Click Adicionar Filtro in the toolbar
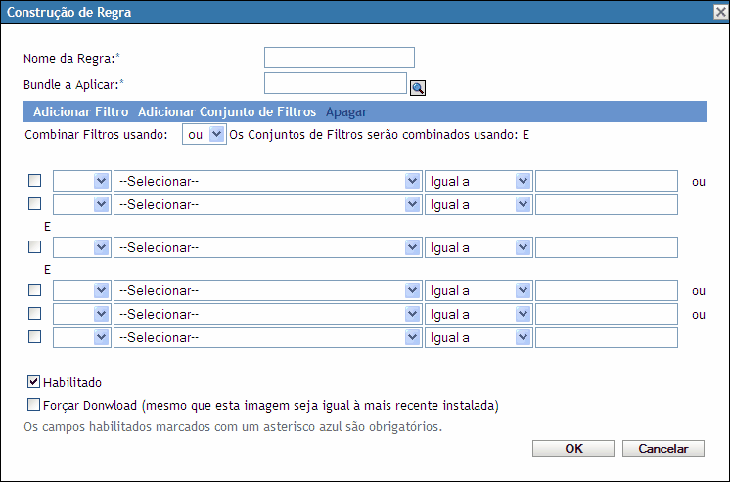Viewport: 730px width, 482px height. tap(81, 111)
